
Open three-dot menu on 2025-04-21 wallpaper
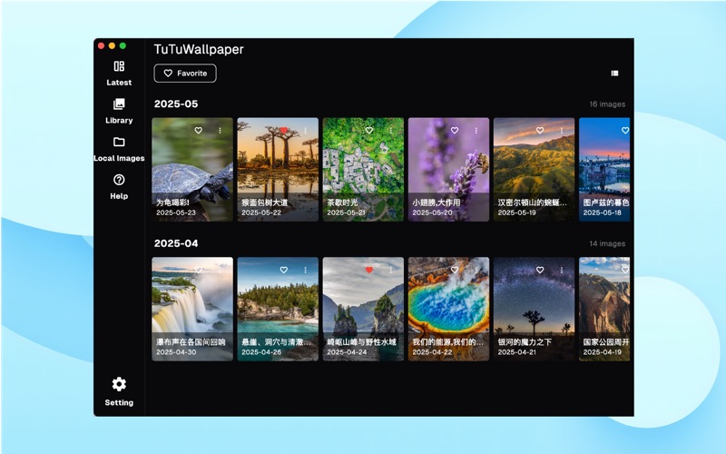(x=562, y=270)
